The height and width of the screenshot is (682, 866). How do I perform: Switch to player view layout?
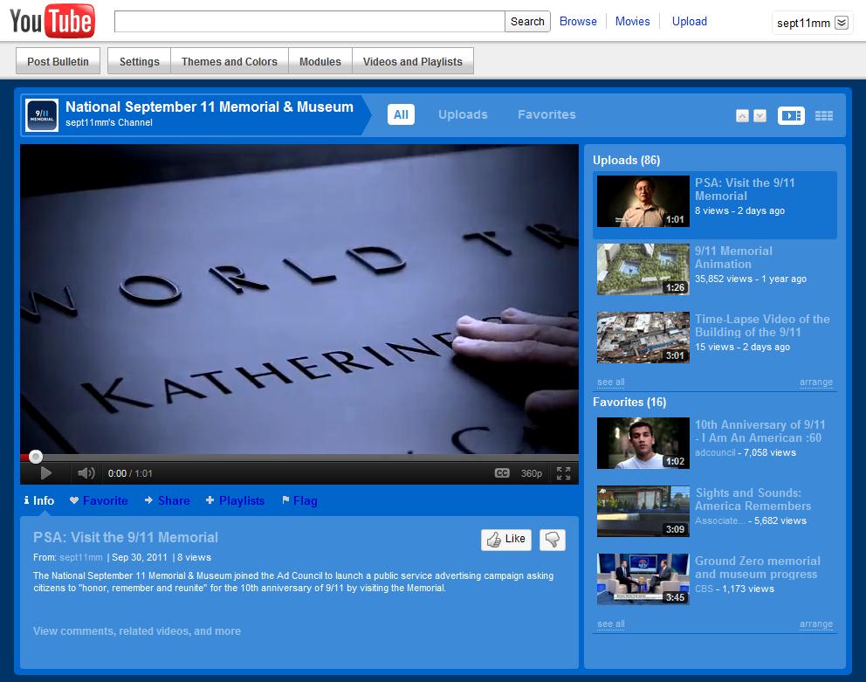coord(791,115)
